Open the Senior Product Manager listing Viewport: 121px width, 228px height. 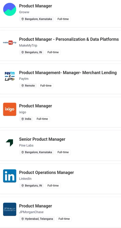(x=42, y=139)
